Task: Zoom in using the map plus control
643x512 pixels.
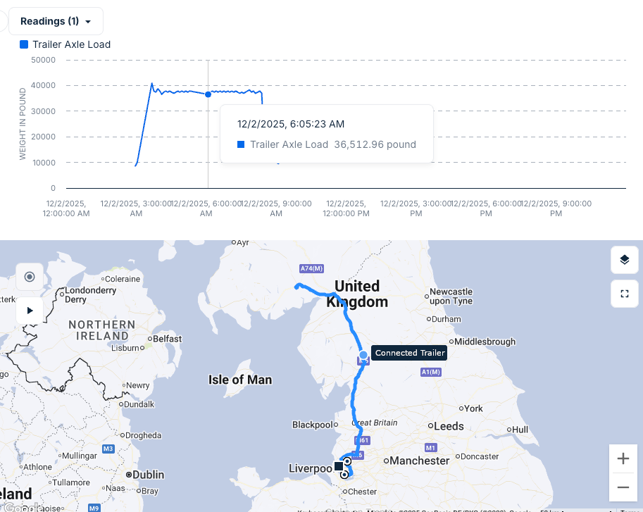Action: (623, 458)
